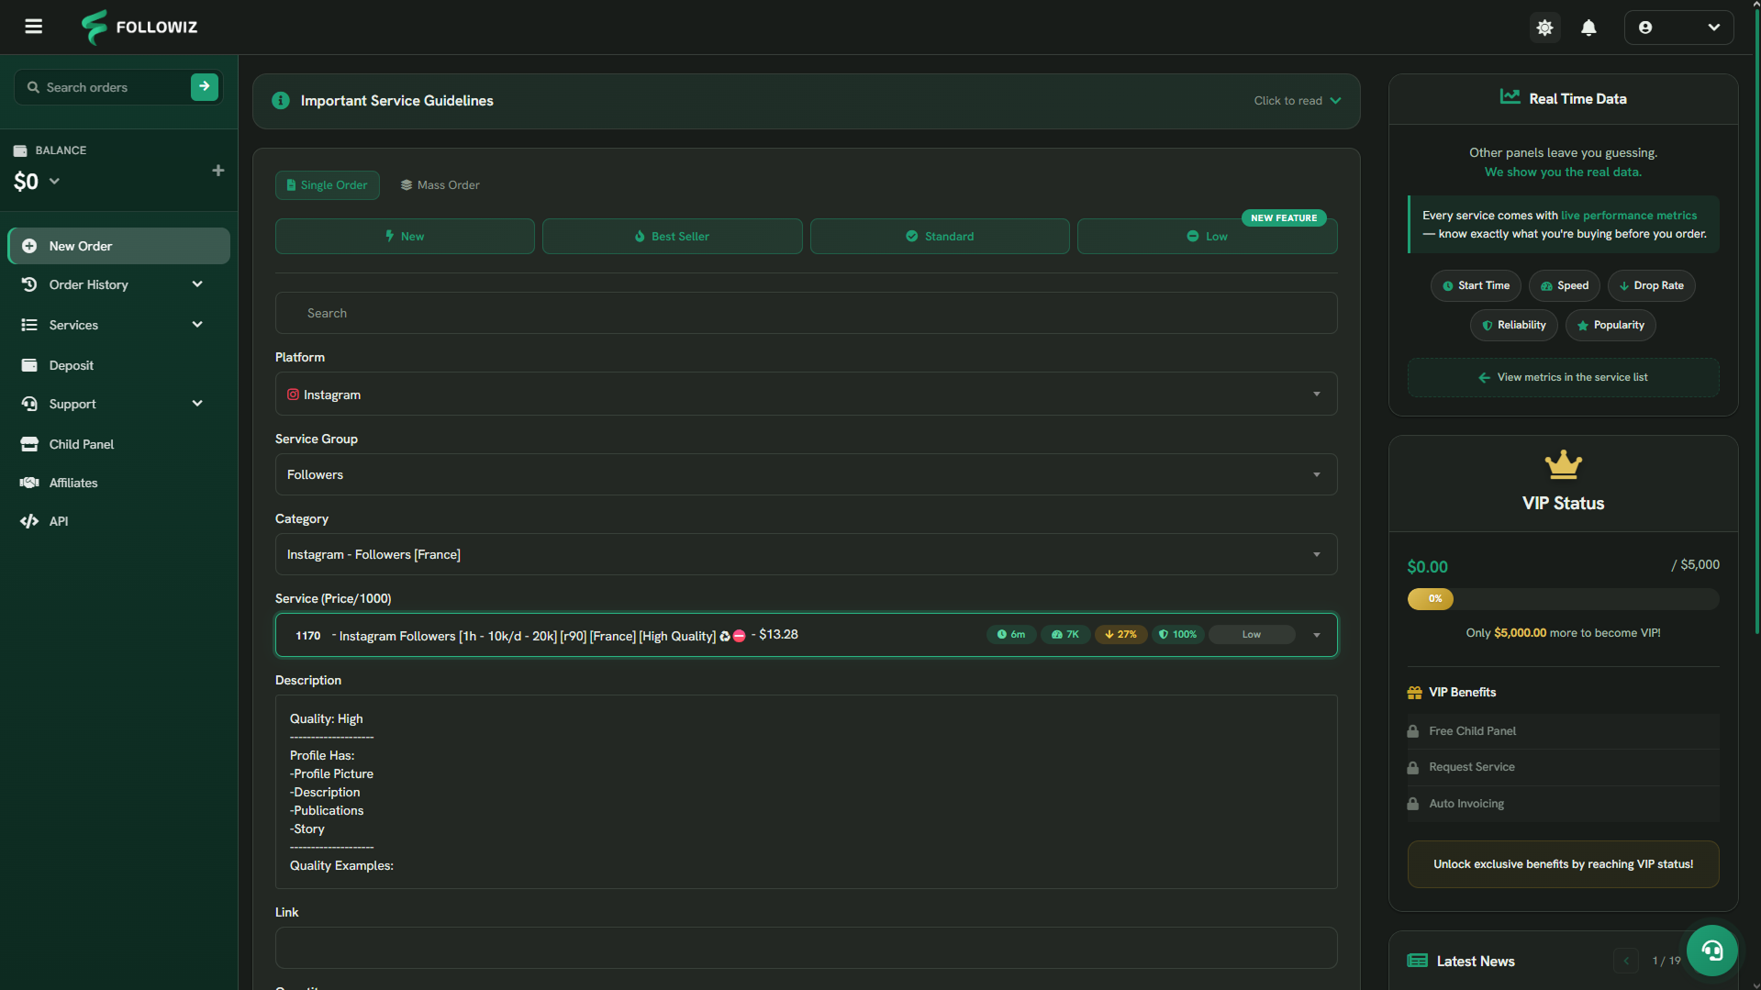Switch to Single Order tab

328,184
